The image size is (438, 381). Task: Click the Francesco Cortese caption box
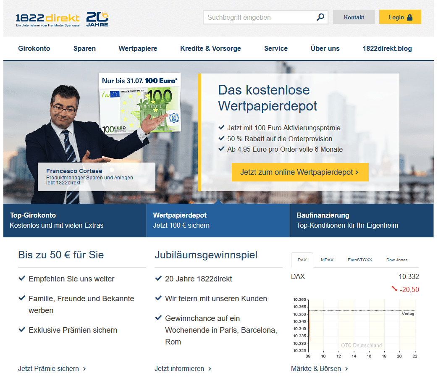[x=96, y=176]
